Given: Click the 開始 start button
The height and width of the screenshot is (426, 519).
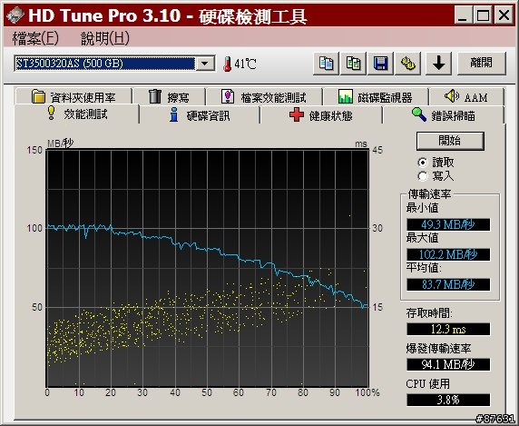Looking at the screenshot, I should point(450,141).
